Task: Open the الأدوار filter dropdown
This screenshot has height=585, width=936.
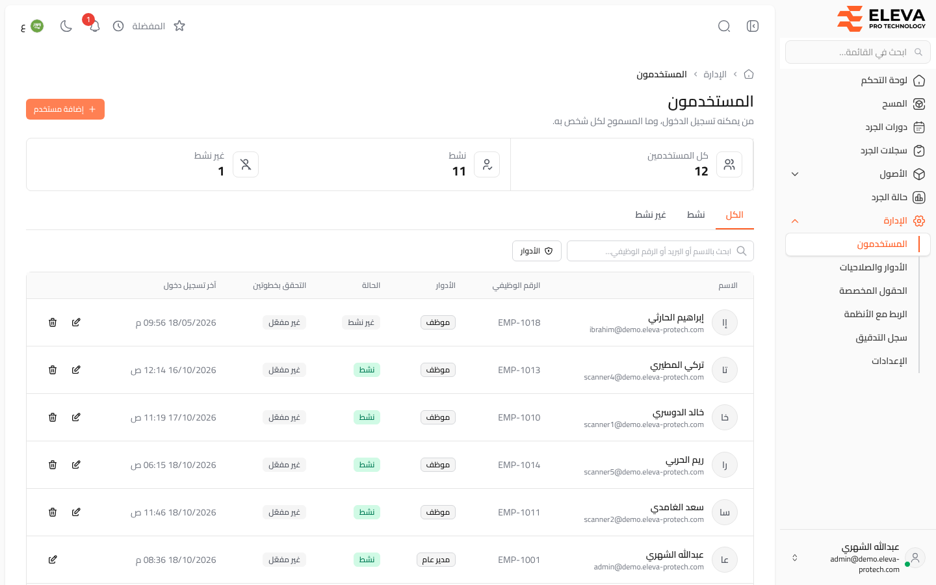Action: 537,251
